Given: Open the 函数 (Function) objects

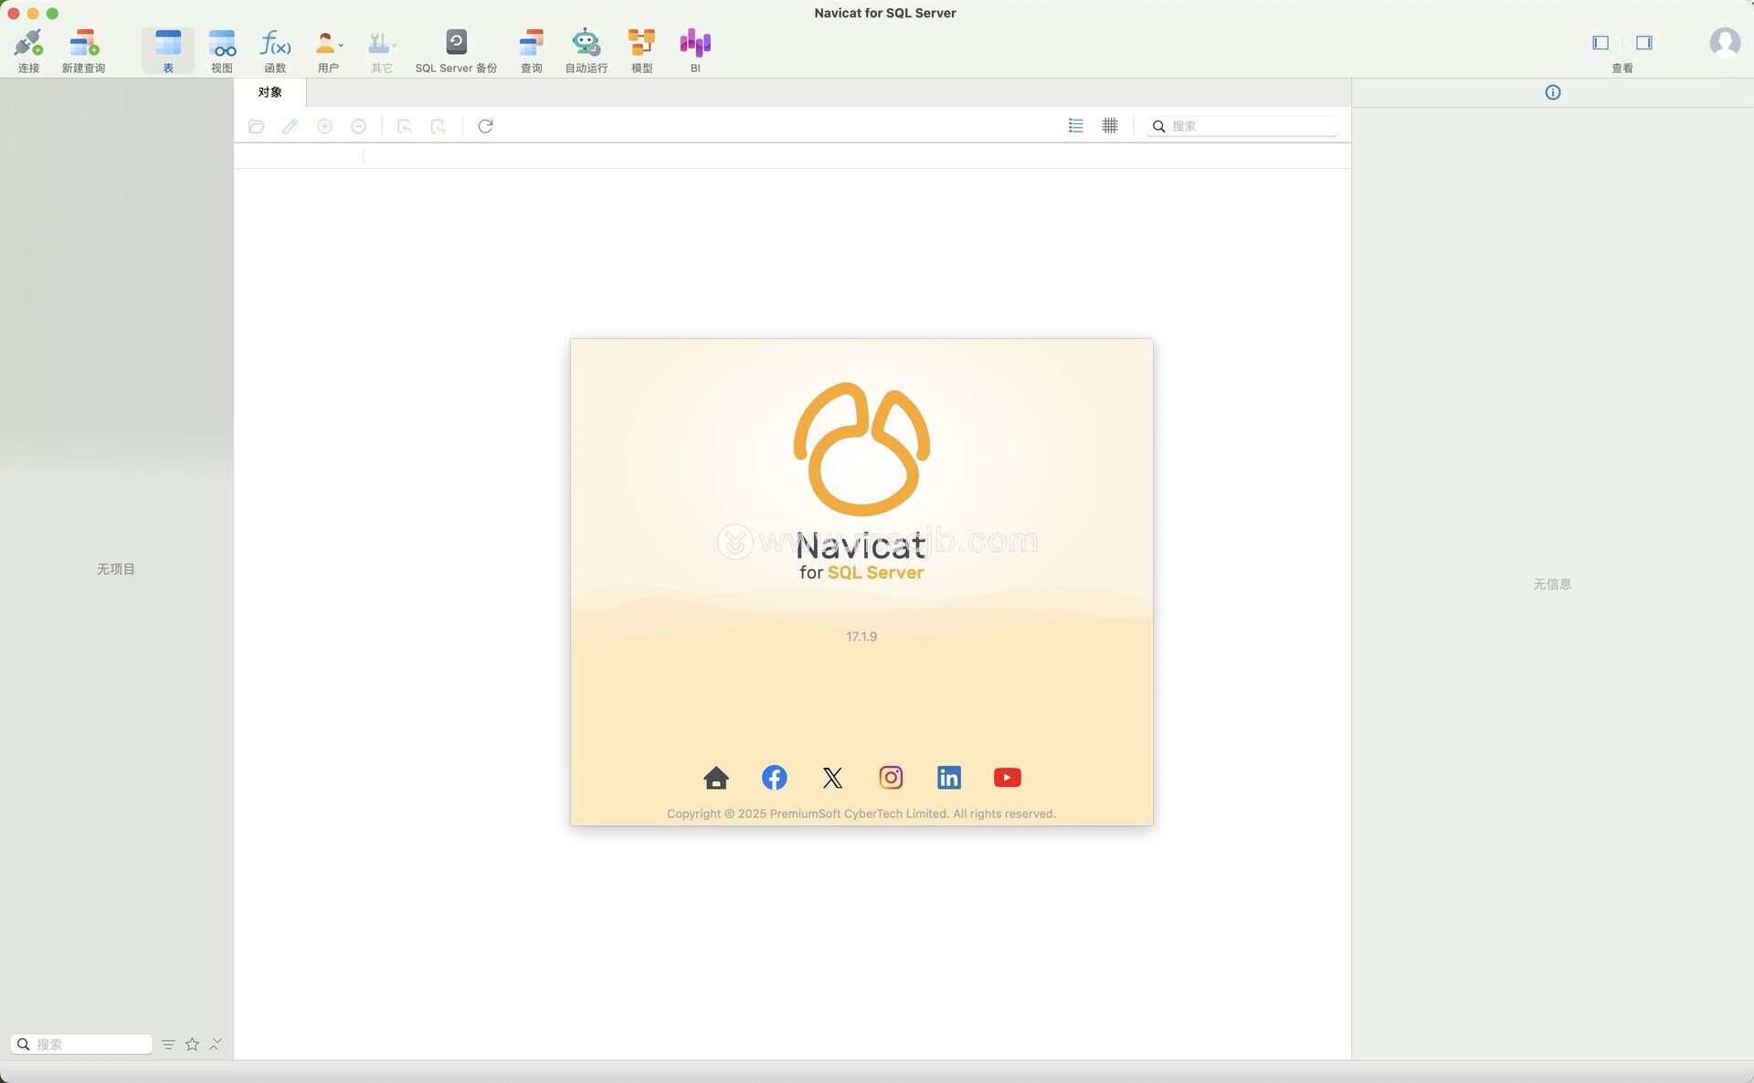Looking at the screenshot, I should tap(275, 50).
